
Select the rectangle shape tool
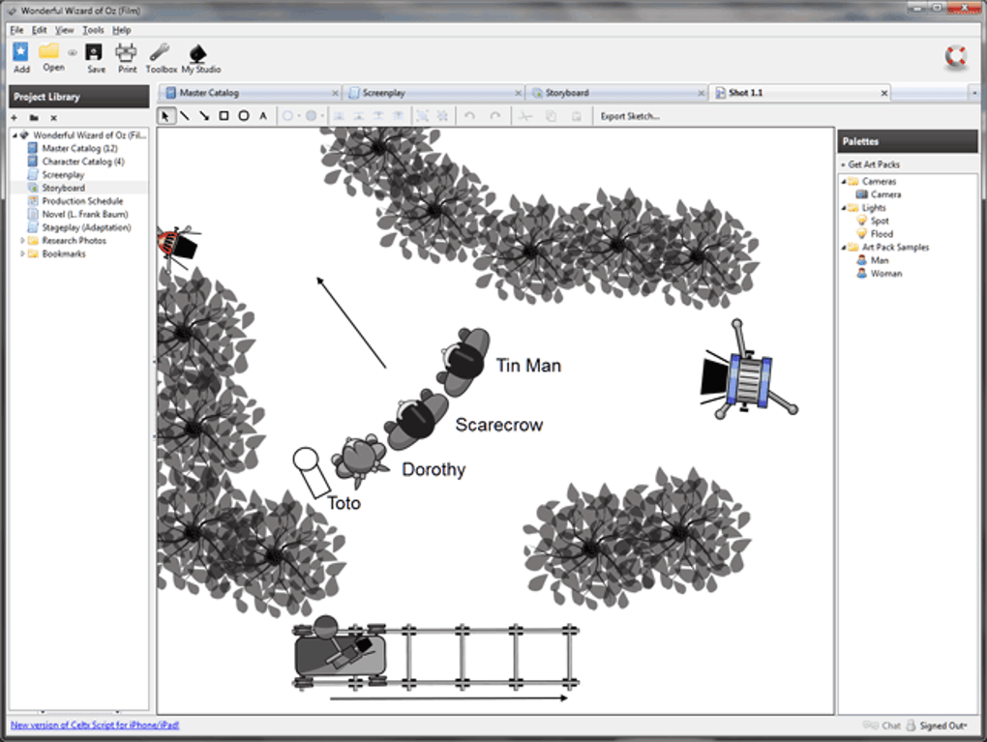[224, 116]
